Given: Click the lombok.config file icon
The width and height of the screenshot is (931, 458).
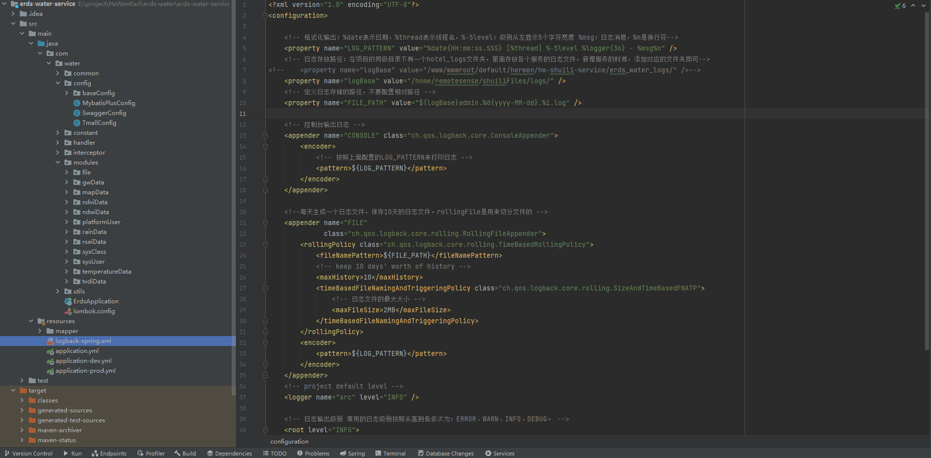Looking at the screenshot, I should coord(68,311).
